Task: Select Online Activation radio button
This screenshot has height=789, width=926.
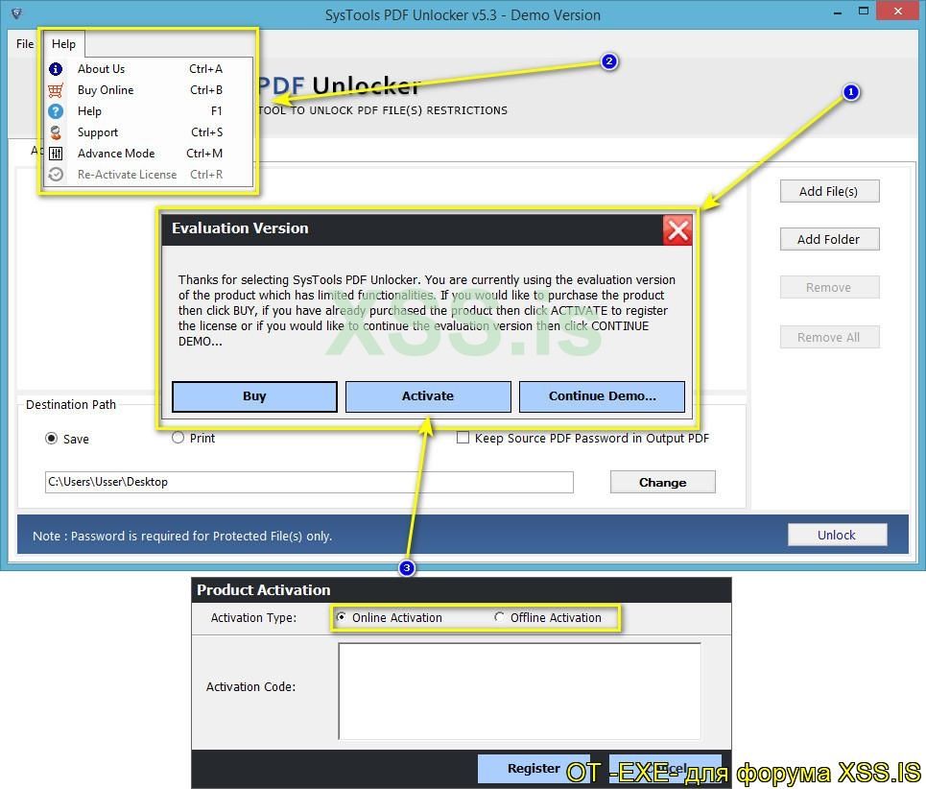Action: pos(342,617)
